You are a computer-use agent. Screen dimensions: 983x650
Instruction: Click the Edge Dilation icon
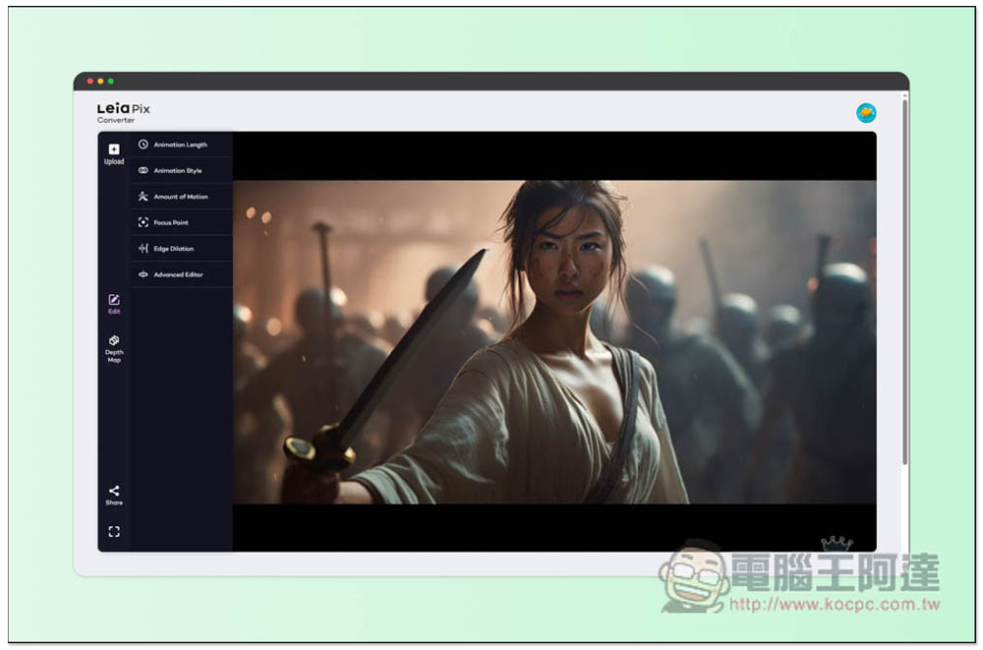pos(143,249)
